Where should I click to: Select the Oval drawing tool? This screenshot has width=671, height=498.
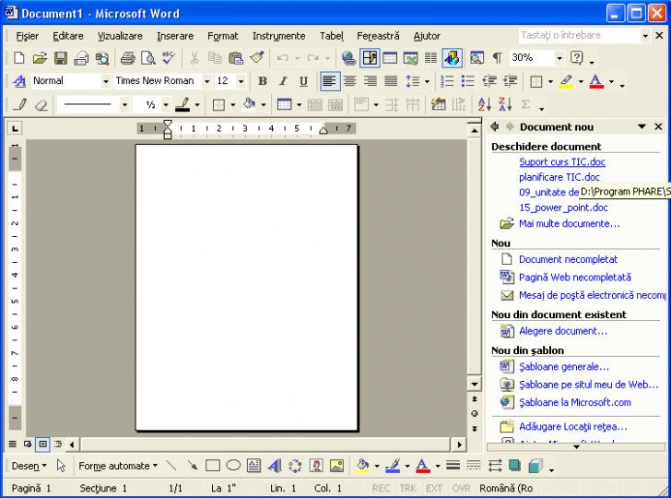[x=233, y=466]
